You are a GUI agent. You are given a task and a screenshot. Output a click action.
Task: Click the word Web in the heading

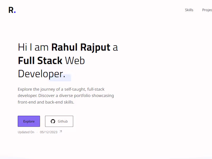coord(75,61)
